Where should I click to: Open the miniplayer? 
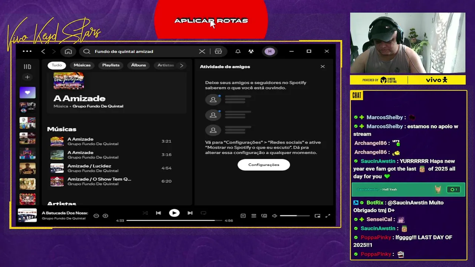point(317,216)
